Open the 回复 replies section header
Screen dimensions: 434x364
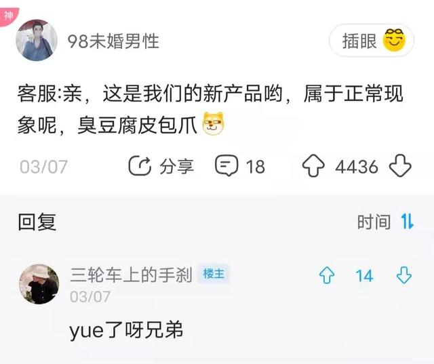point(37,222)
